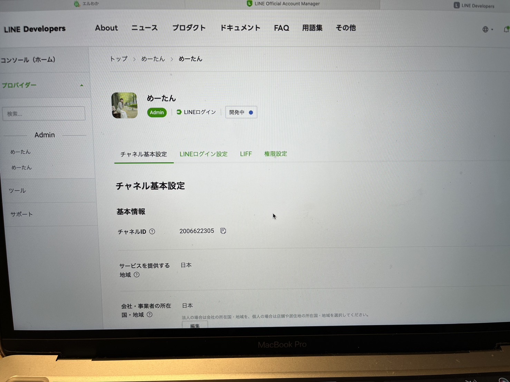Screen dimensions: 510x382
Task: Switch to the LINEログイン設定 tab
Action: [203, 154]
